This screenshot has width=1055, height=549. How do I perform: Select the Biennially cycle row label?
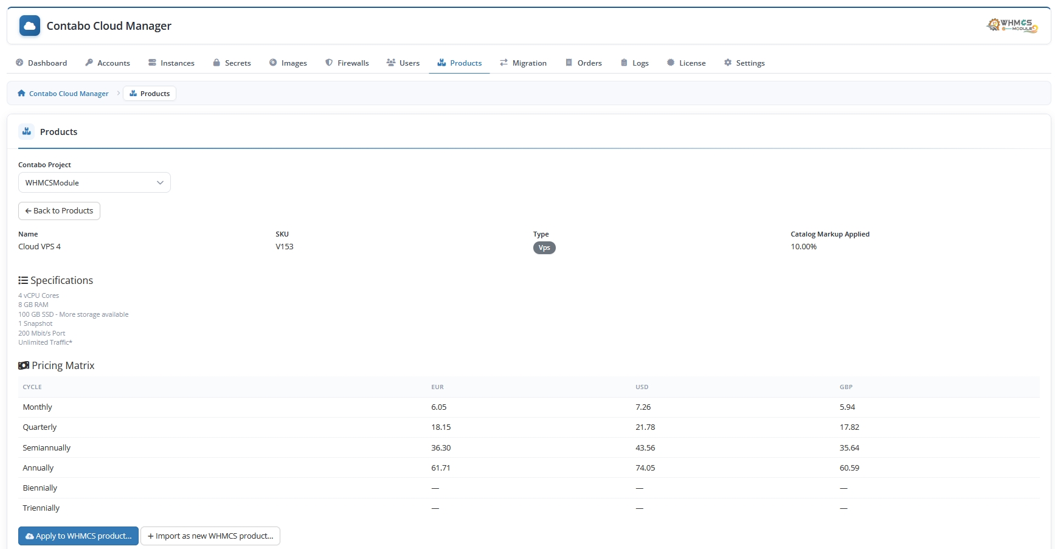coord(40,488)
